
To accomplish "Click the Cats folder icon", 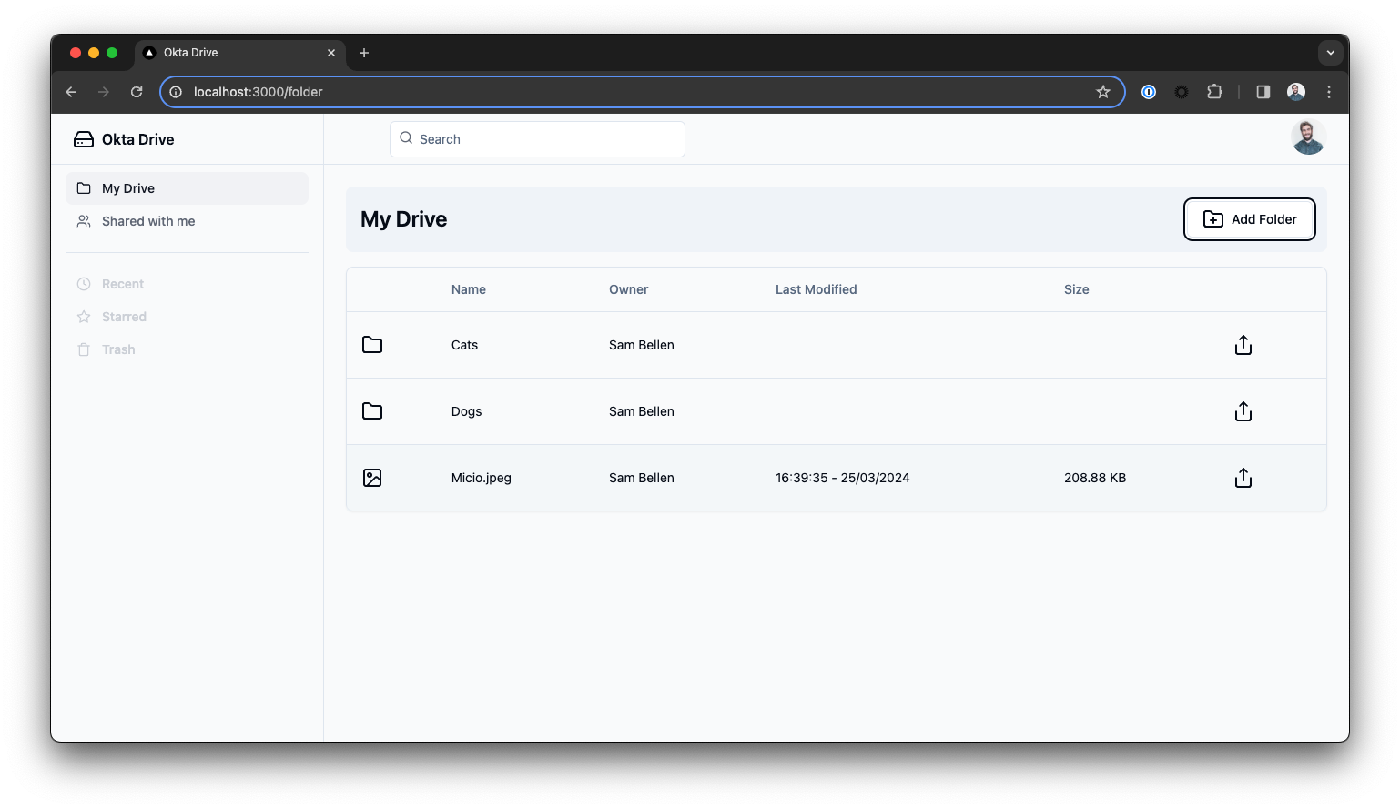I will [x=372, y=345].
